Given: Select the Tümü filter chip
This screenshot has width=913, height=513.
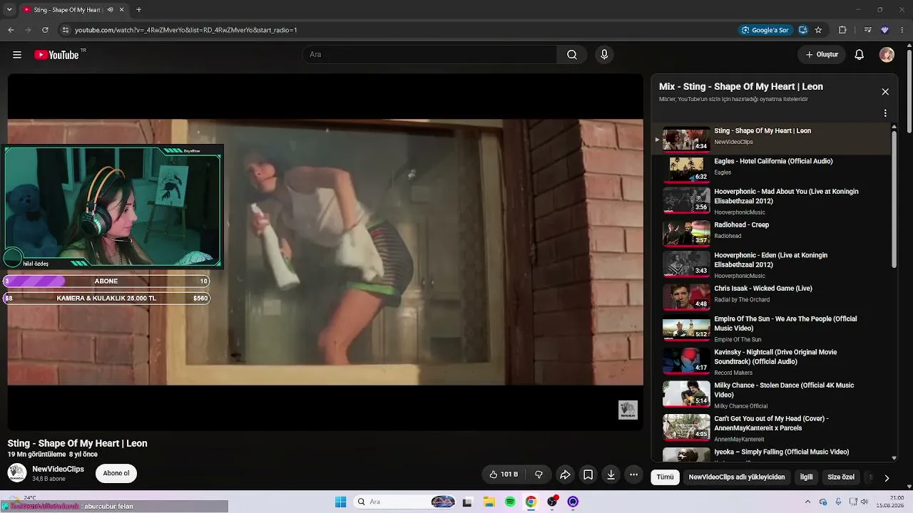Looking at the screenshot, I should click(665, 477).
